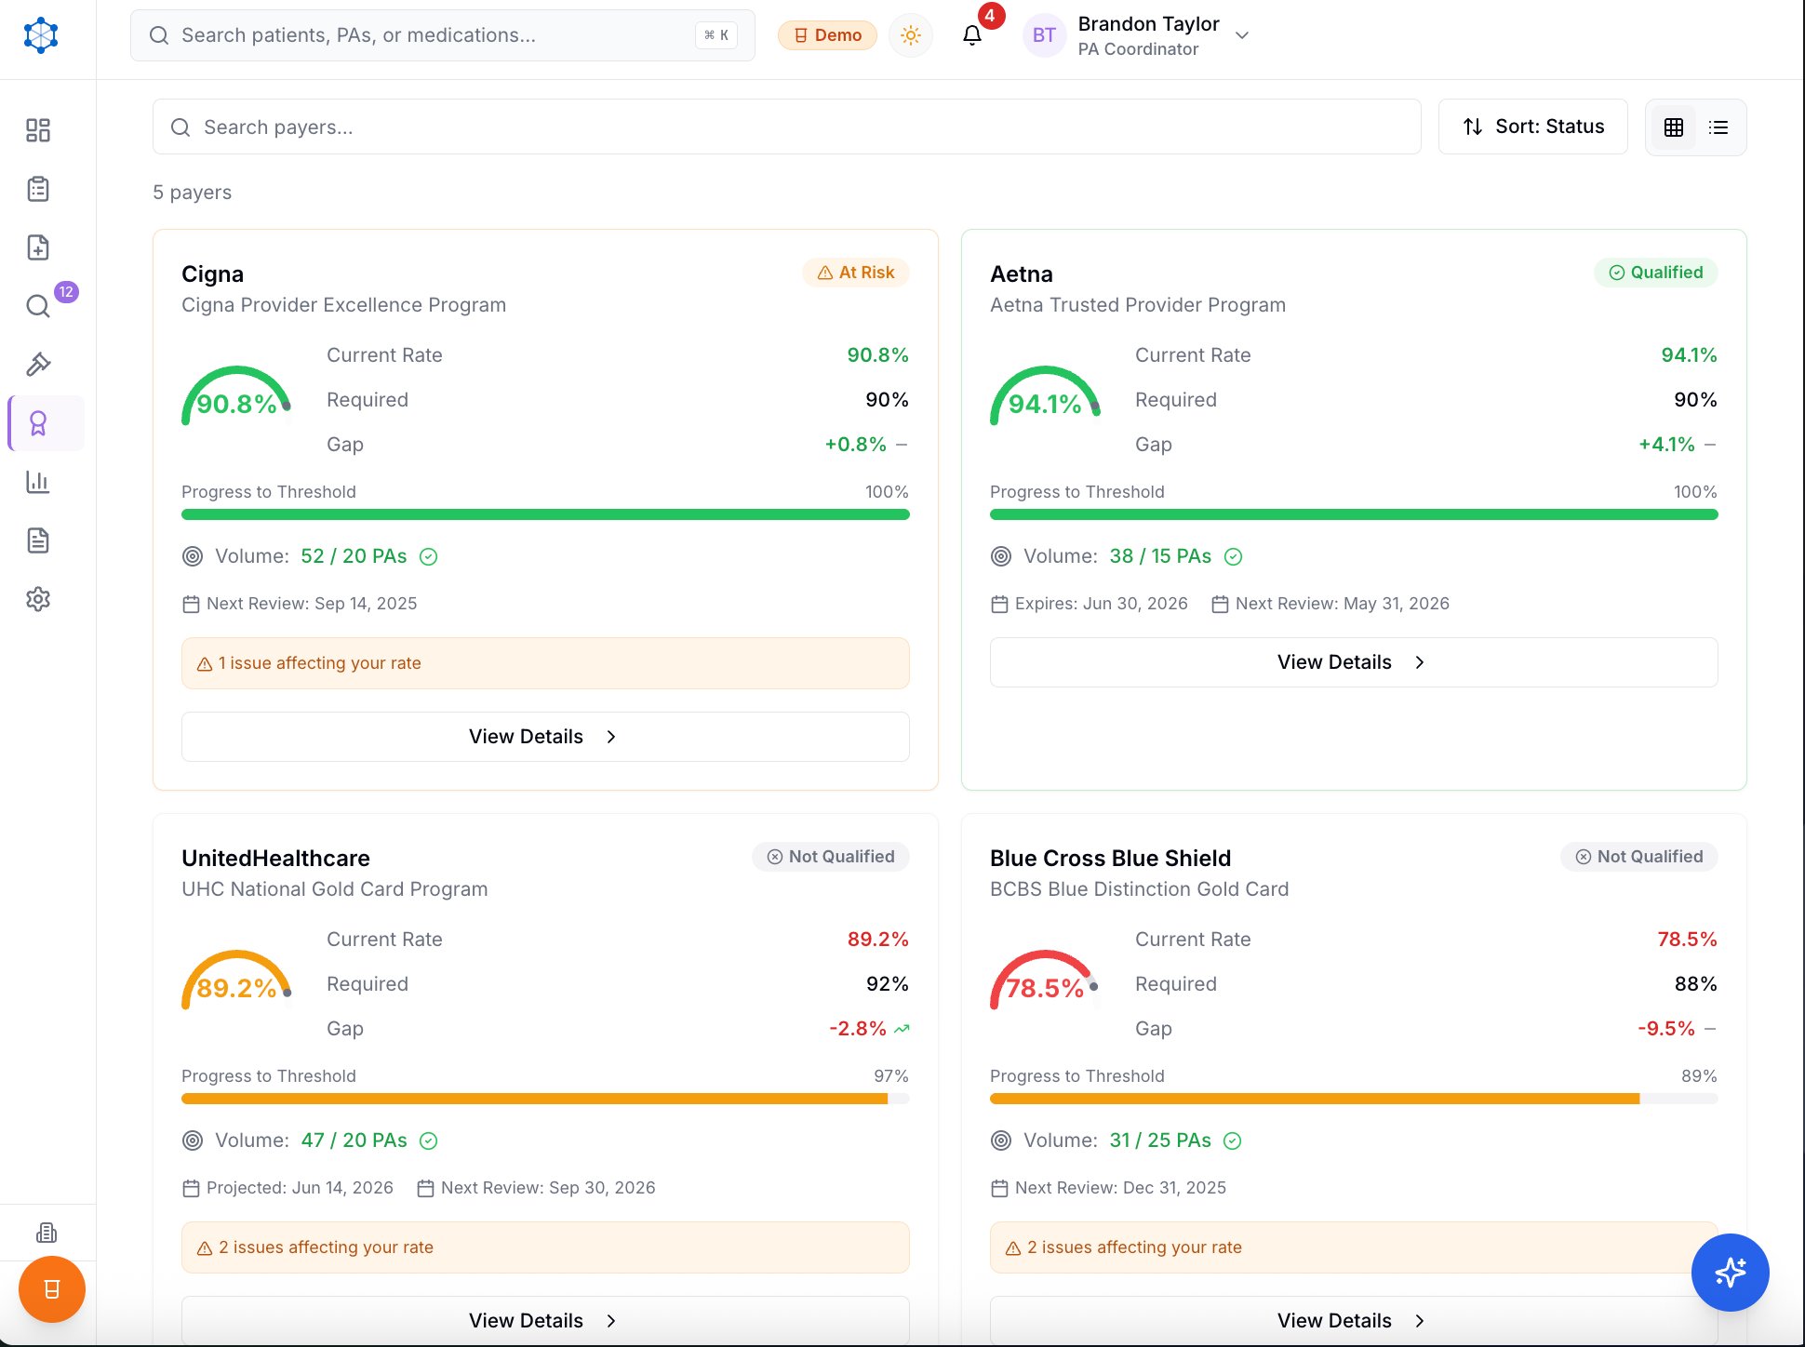Switch to grid view layout
The width and height of the screenshot is (1805, 1347).
(x=1673, y=127)
